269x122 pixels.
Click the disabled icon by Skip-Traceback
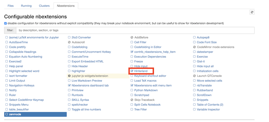(x=132, y=100)
